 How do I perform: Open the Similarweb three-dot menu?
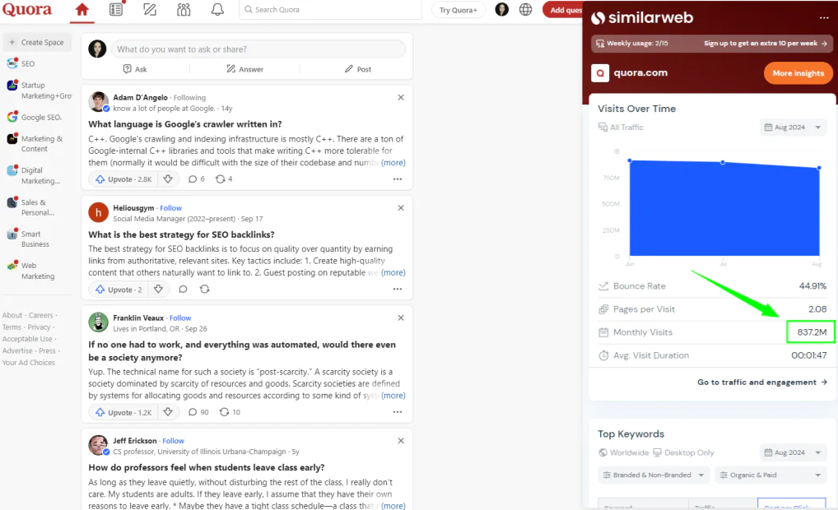click(824, 18)
